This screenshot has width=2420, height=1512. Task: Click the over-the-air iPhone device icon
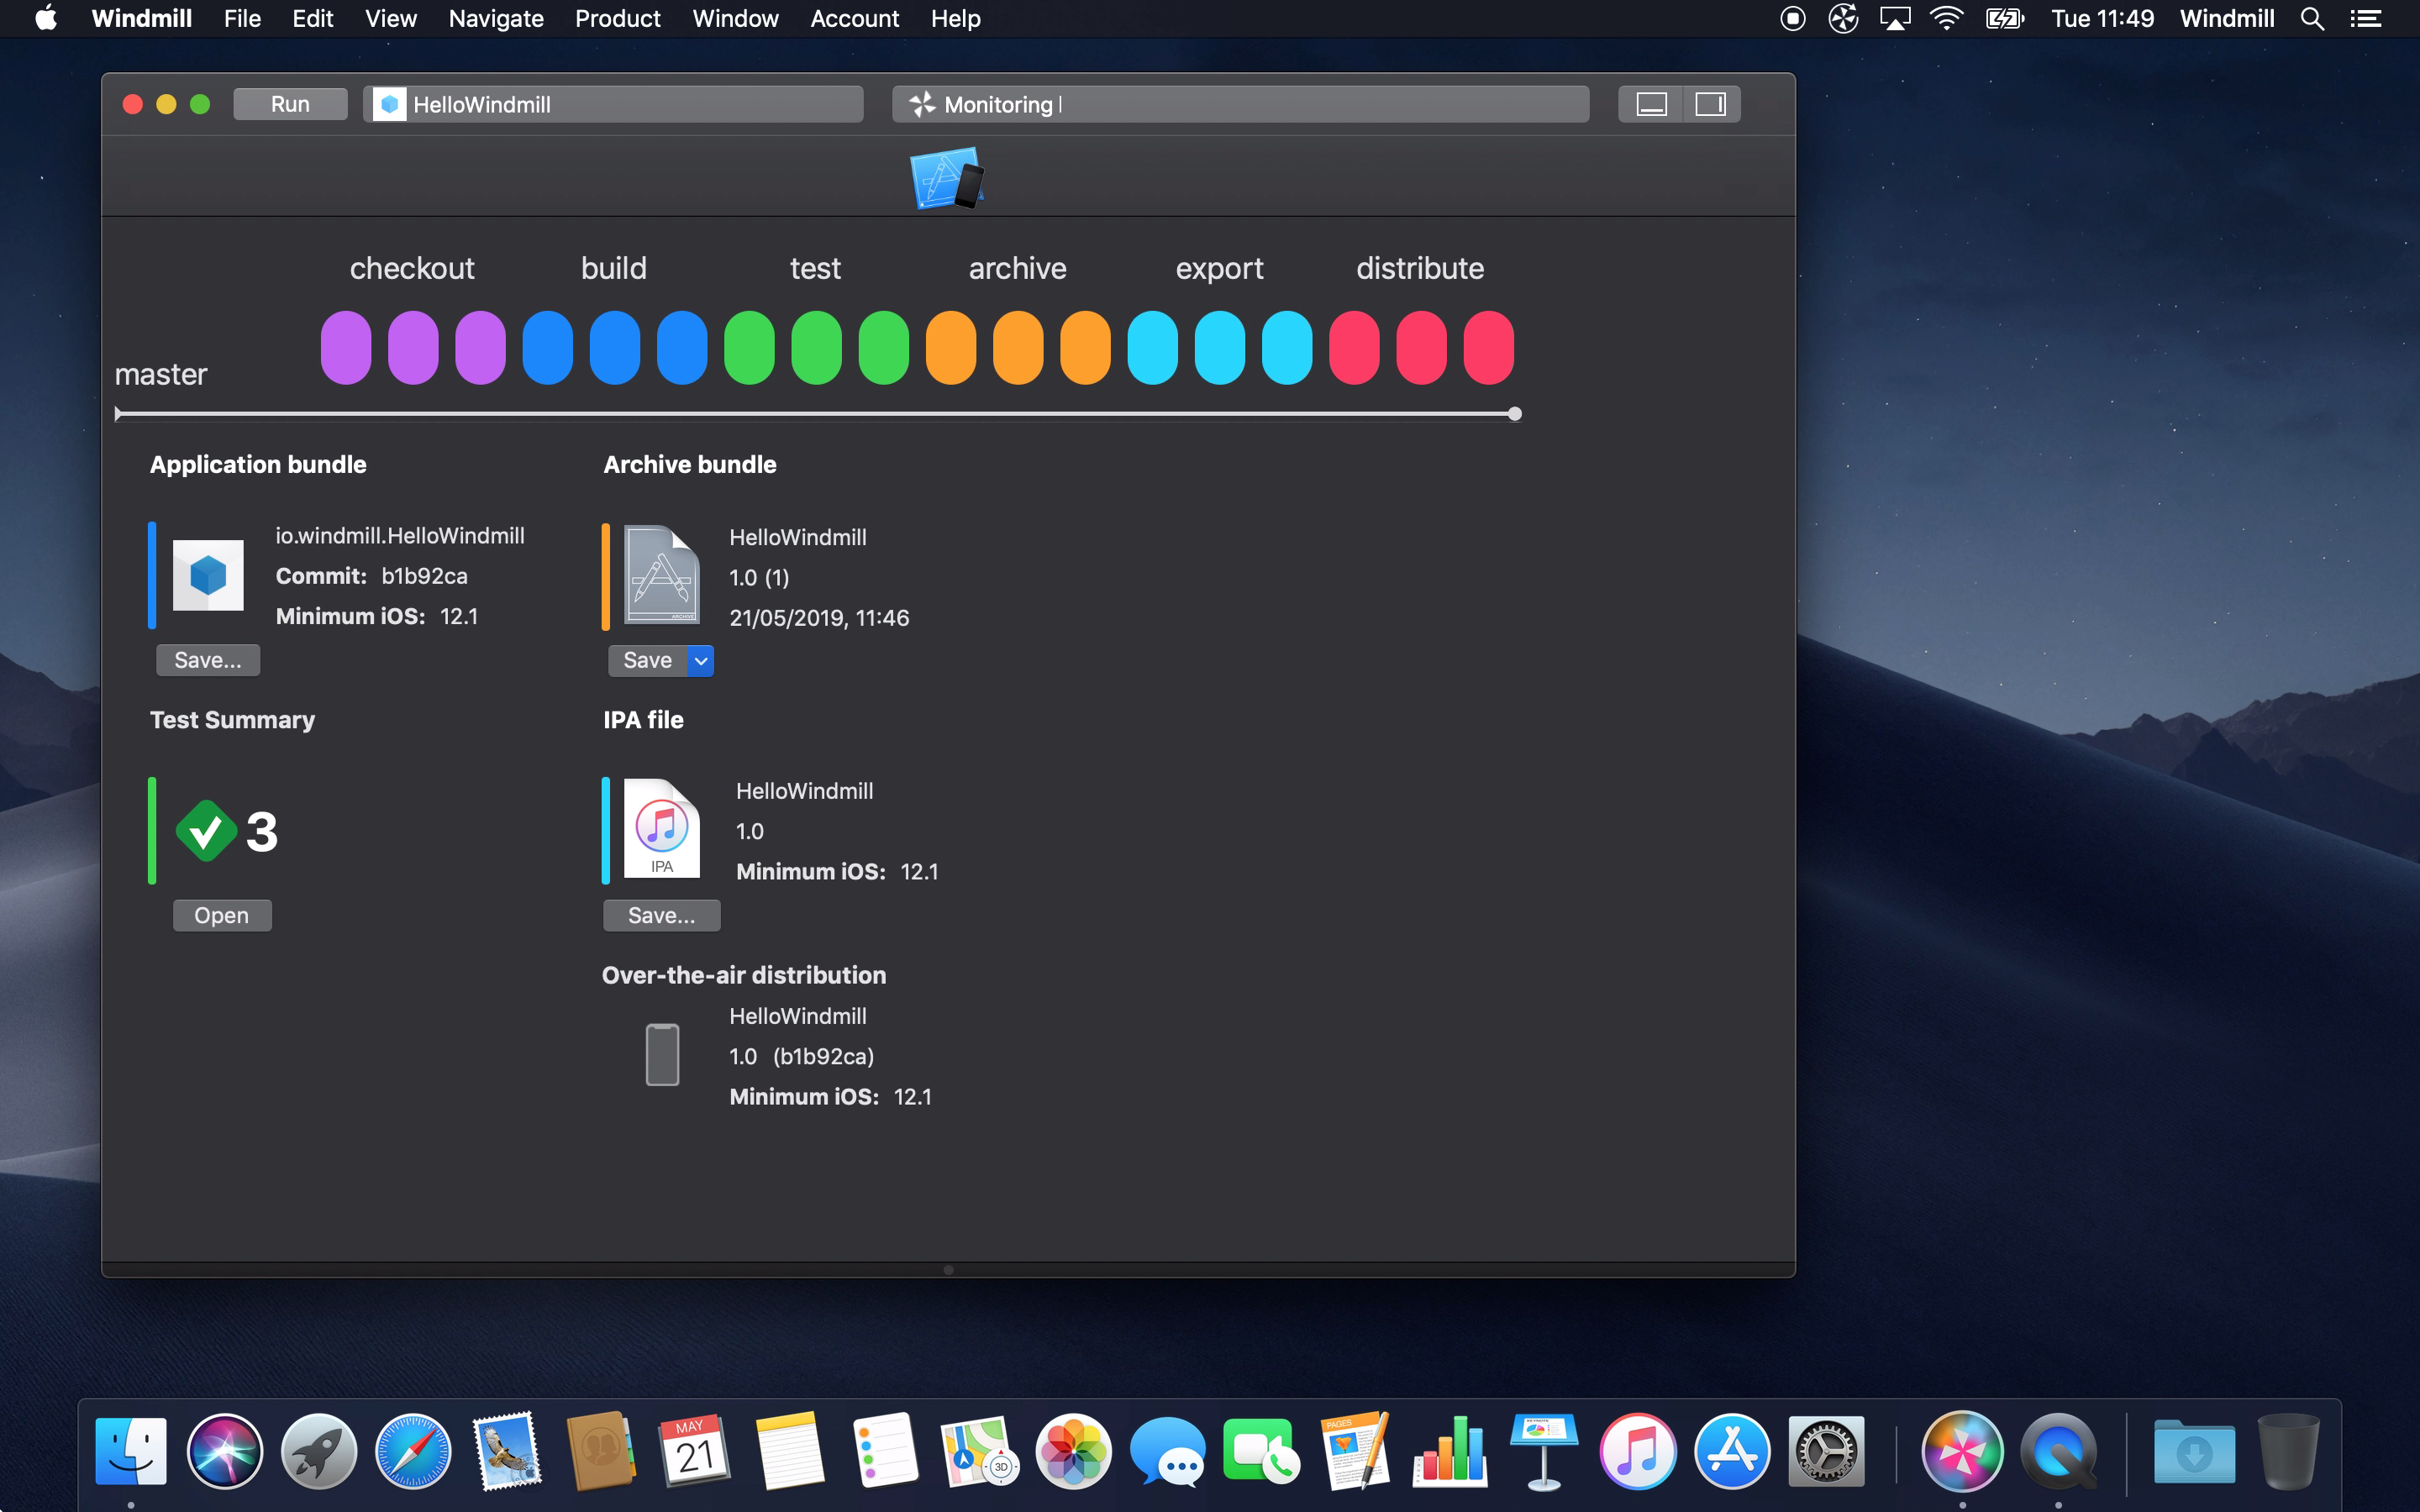[x=662, y=1055]
